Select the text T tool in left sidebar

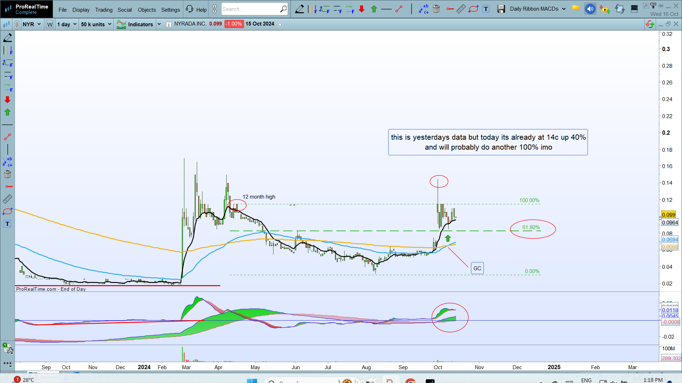[7, 224]
